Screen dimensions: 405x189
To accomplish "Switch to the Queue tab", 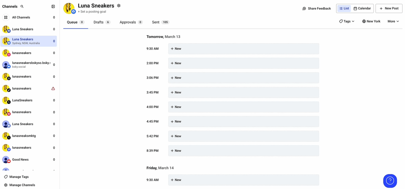I will coord(76,22).
